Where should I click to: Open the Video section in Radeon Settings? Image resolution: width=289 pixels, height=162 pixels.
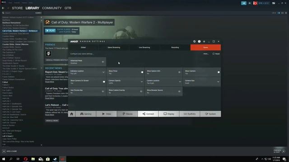click(x=107, y=114)
